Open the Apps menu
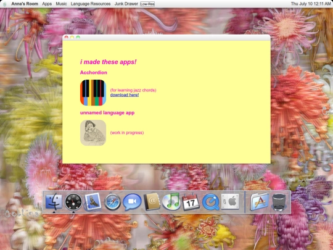Image resolution: width=333 pixels, height=250 pixels. click(47, 4)
